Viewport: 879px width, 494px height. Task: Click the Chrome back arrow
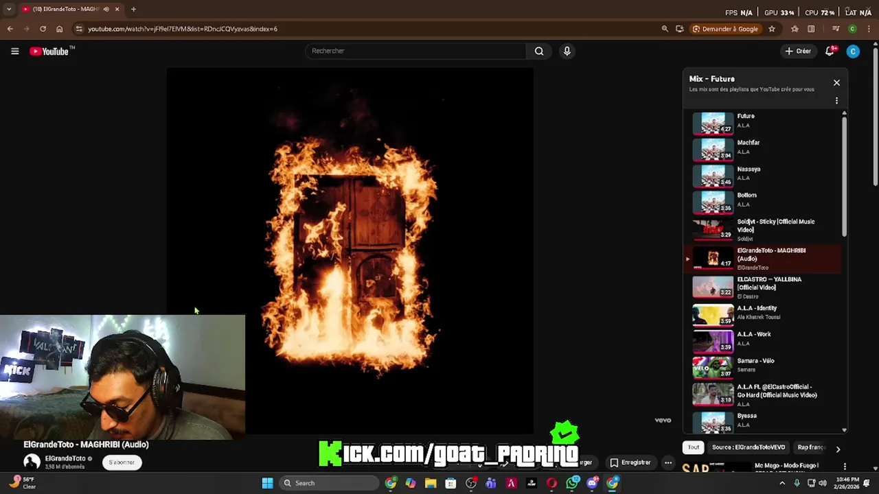pos(10,29)
